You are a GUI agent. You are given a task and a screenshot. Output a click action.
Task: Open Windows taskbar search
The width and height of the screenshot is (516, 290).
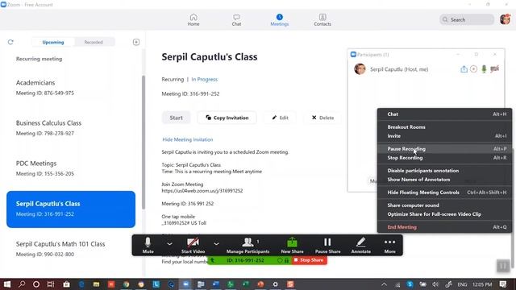[22, 284]
